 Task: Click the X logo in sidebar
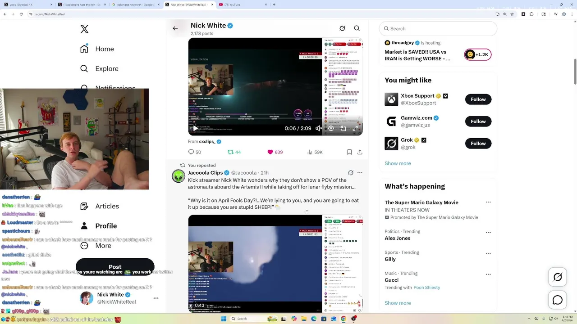[x=84, y=29]
